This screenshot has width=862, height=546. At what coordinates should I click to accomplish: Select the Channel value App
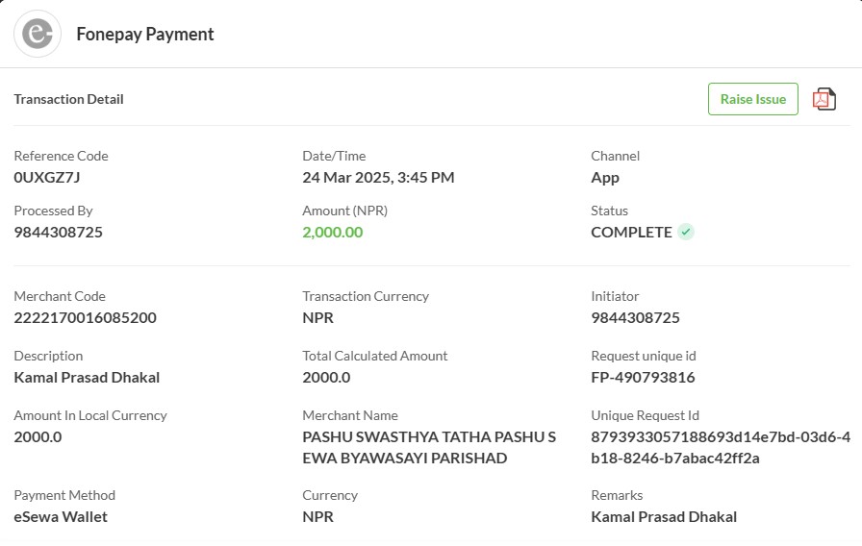tap(605, 178)
